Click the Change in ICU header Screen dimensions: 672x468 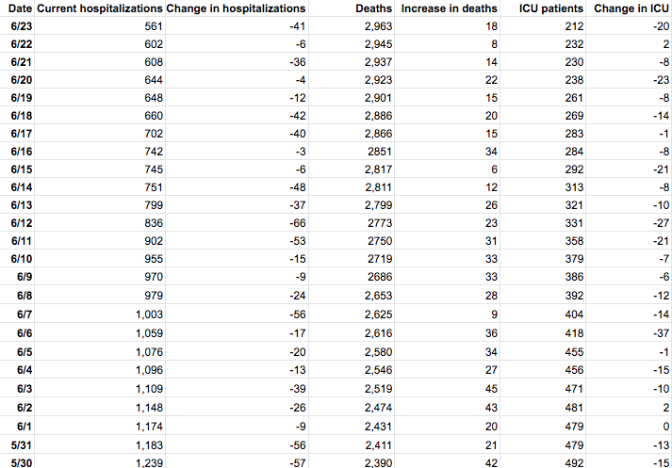tap(631, 8)
